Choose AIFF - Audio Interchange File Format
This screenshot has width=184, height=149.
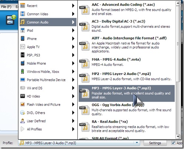(127, 45)
